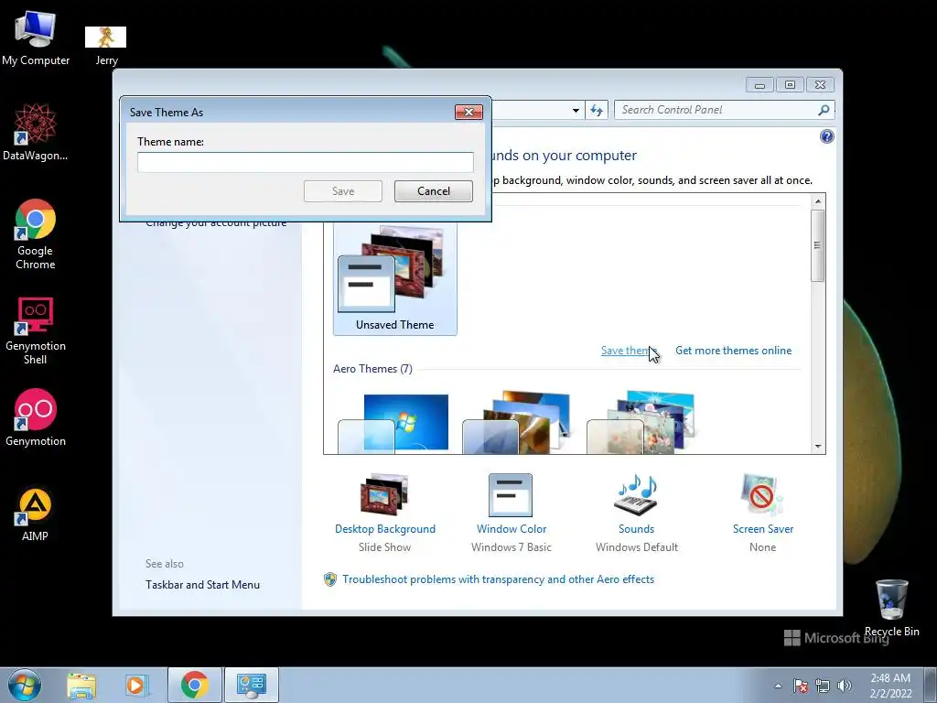The image size is (937, 703).
Task: Click in the Search Control Panel box
Action: coord(716,110)
